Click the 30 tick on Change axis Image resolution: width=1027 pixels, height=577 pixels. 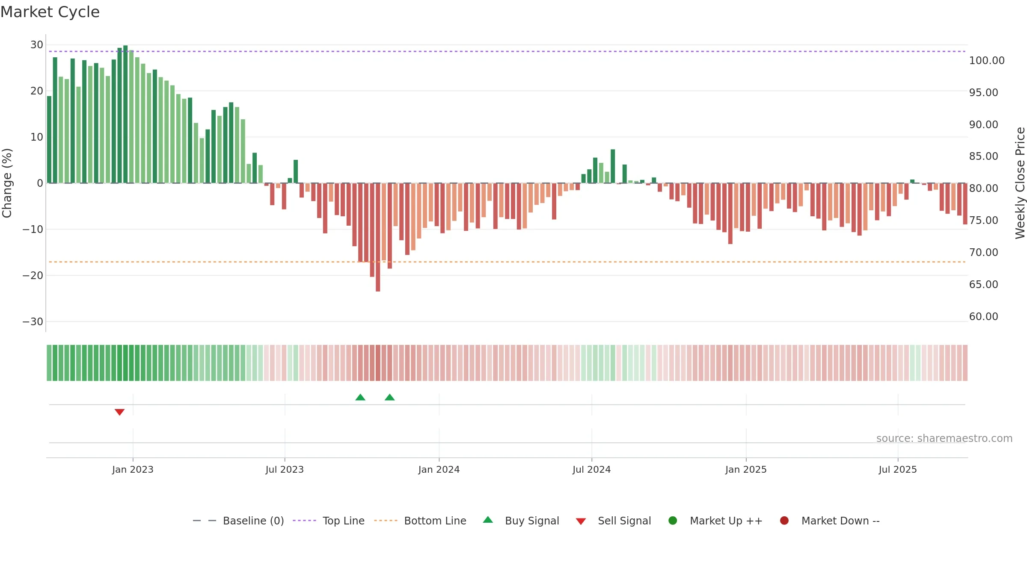(x=37, y=44)
